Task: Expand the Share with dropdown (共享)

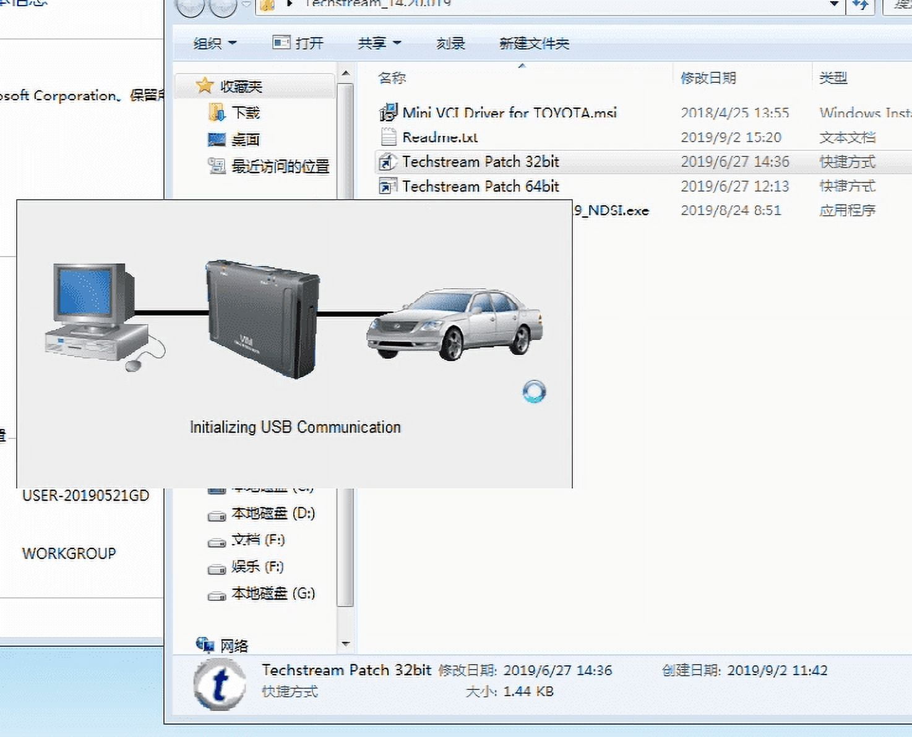Action: click(x=379, y=43)
